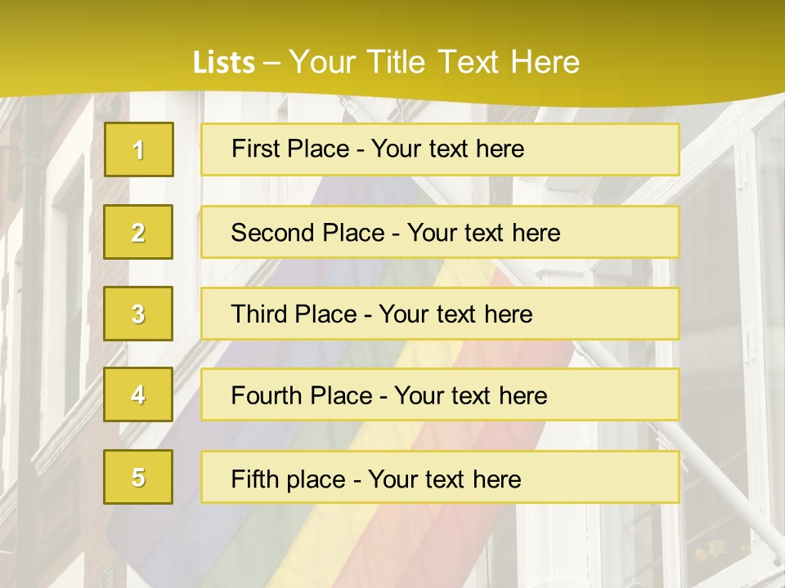Image resolution: width=785 pixels, height=588 pixels.
Task: Select the First Place text bar
Action: coord(440,149)
